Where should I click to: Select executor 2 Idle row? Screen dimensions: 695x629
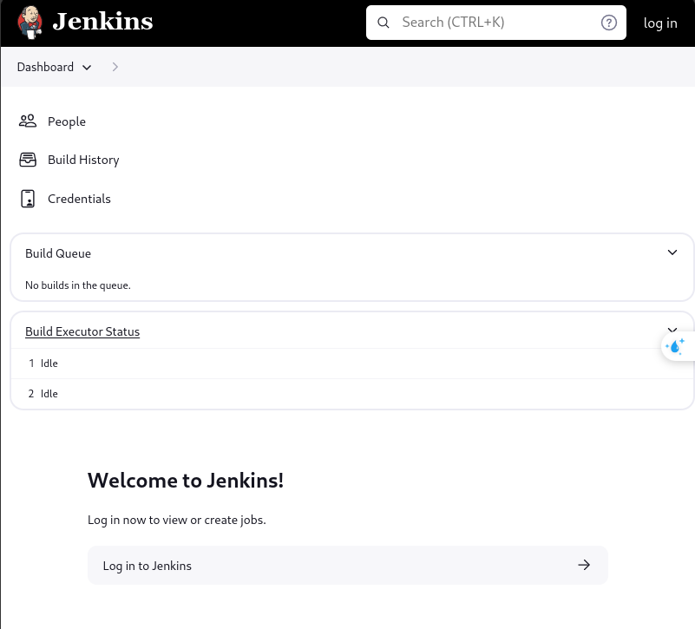pyautogui.click(x=352, y=394)
